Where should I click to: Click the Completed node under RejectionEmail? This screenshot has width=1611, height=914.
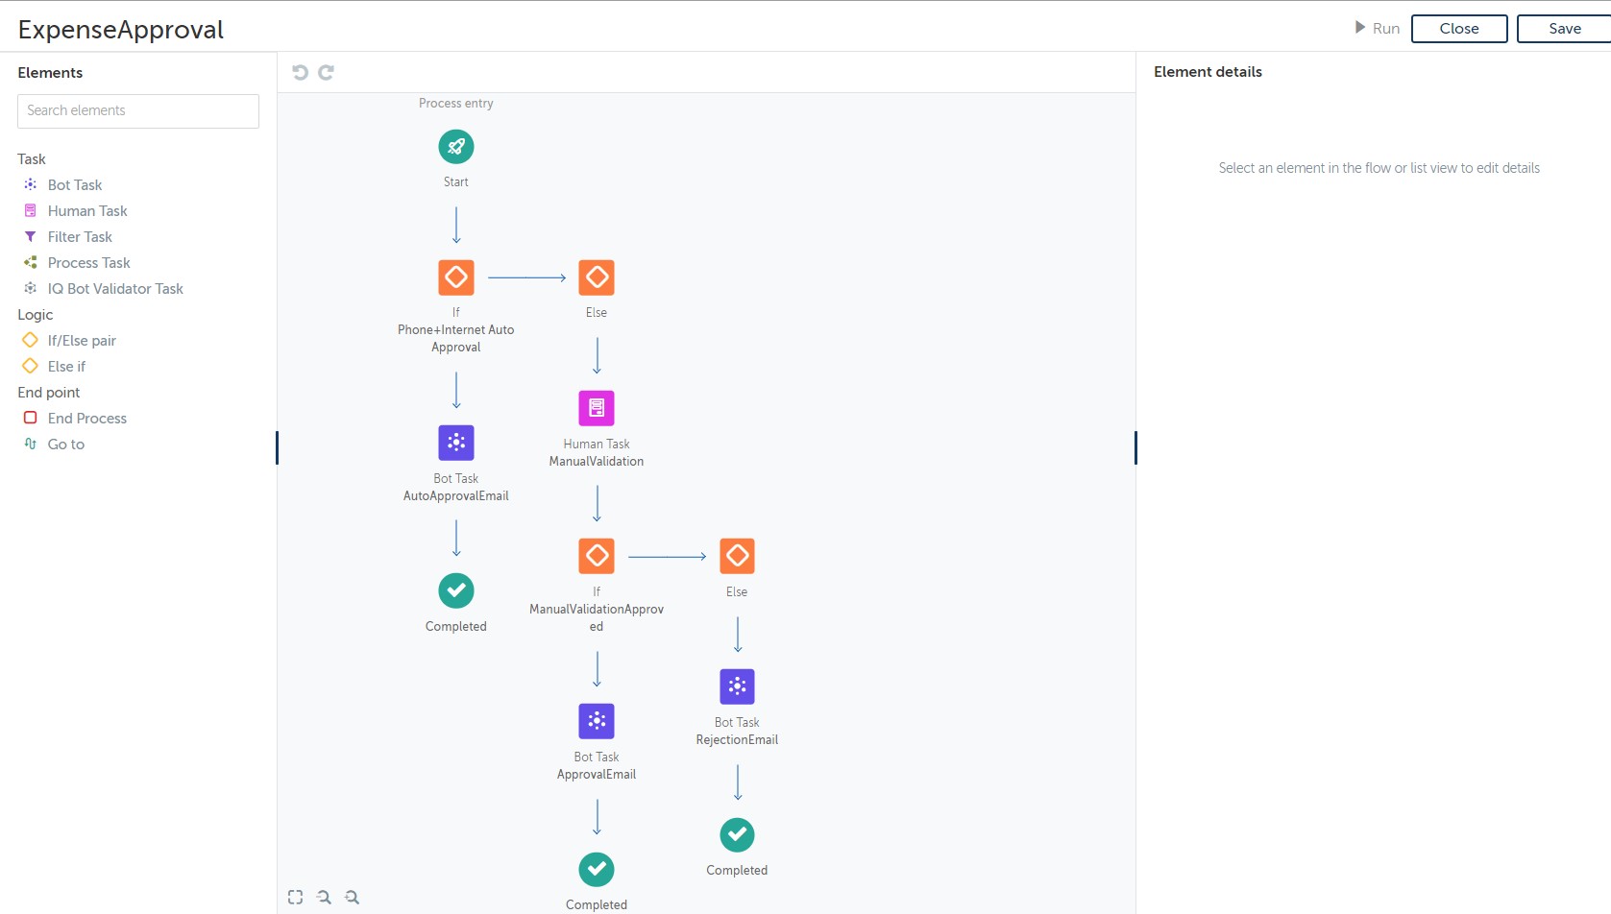click(x=737, y=834)
